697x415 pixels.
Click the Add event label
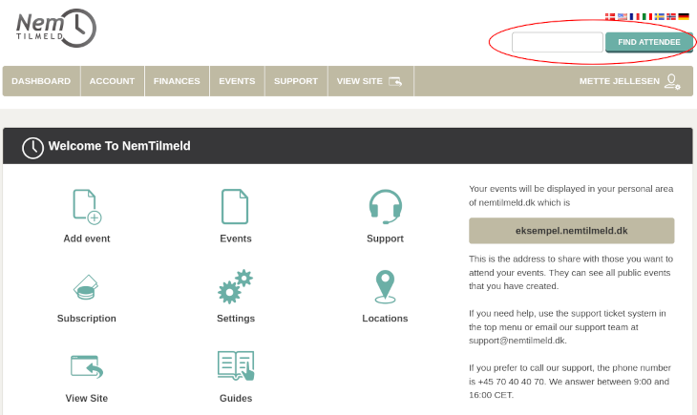[87, 239]
